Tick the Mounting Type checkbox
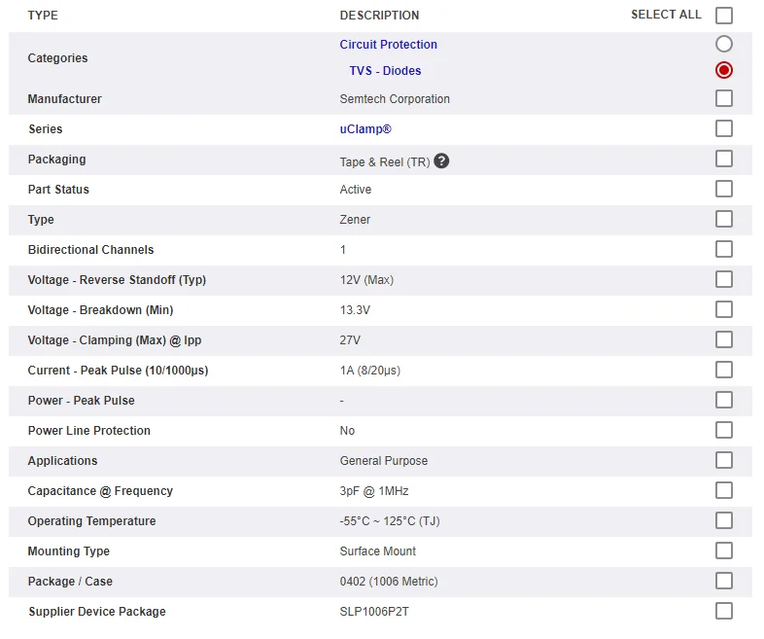 pos(723,550)
